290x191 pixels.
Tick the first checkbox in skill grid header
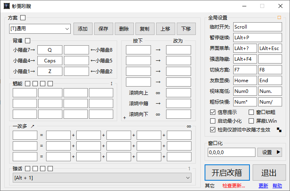pyautogui.click(x=27, y=83)
